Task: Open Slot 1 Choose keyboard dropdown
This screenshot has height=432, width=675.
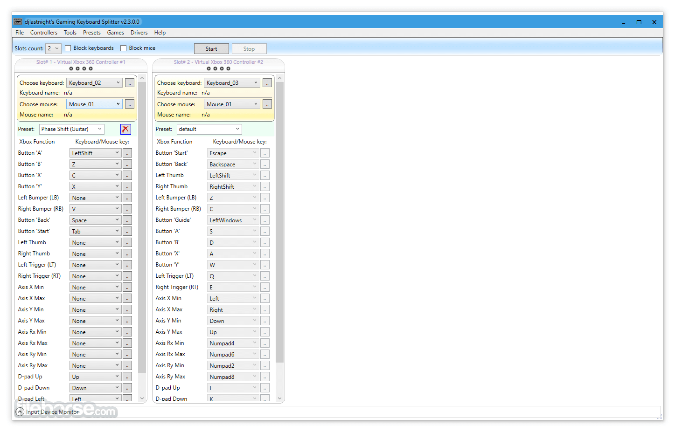Action: coord(94,83)
